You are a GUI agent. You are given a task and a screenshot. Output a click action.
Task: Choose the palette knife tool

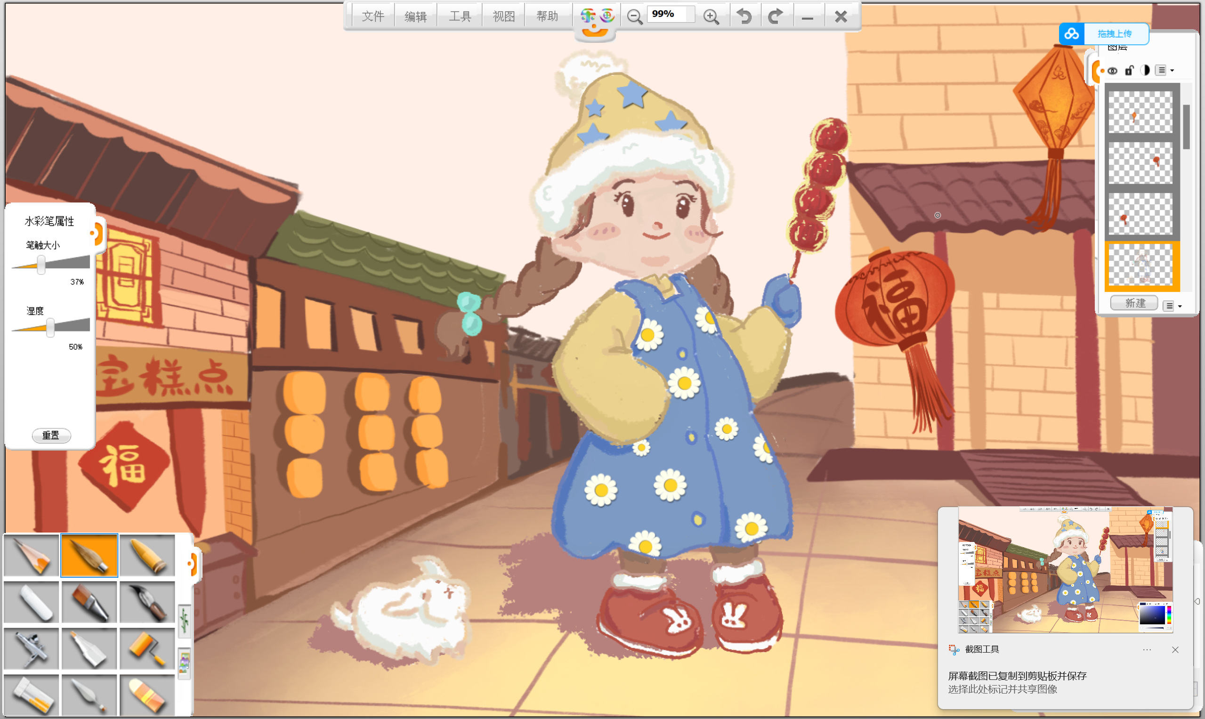pyautogui.click(x=89, y=696)
